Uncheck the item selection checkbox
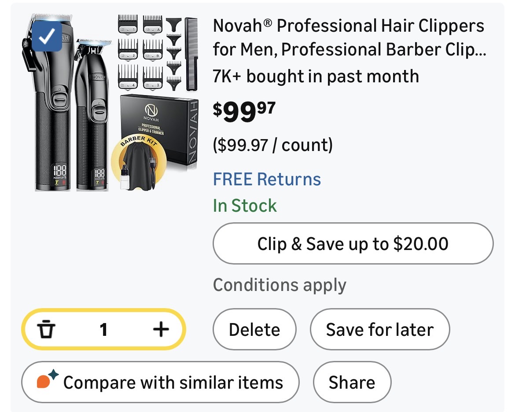Screen dimensions: 515x412 tap(47, 39)
